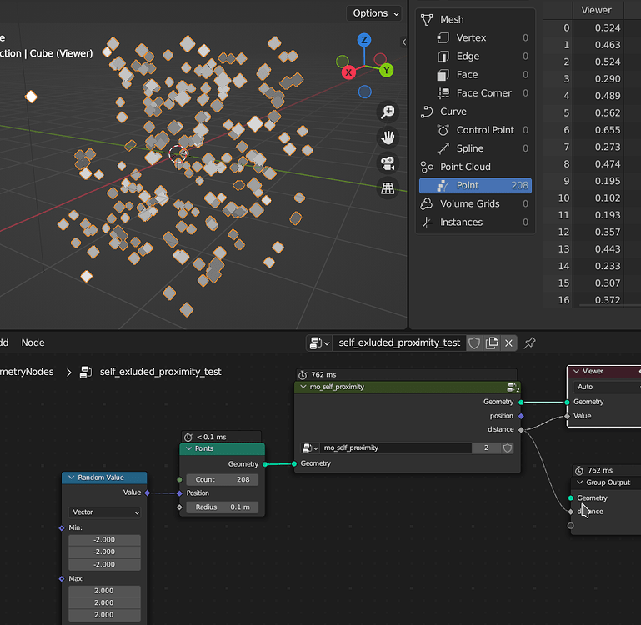The width and height of the screenshot is (641, 625).
Task: Open the mo_self_proximity node group browser
Action: [310, 448]
